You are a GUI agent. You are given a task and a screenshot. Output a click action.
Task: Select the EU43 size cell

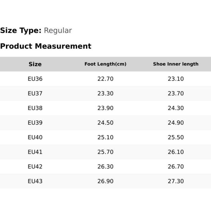(35, 181)
